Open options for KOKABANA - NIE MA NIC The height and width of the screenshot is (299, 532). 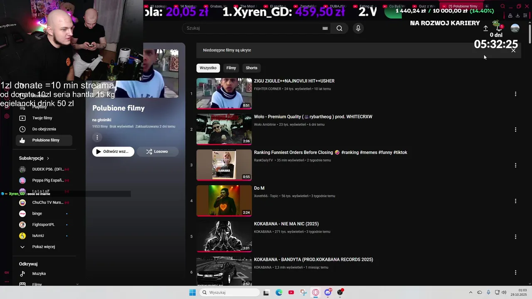515,237
